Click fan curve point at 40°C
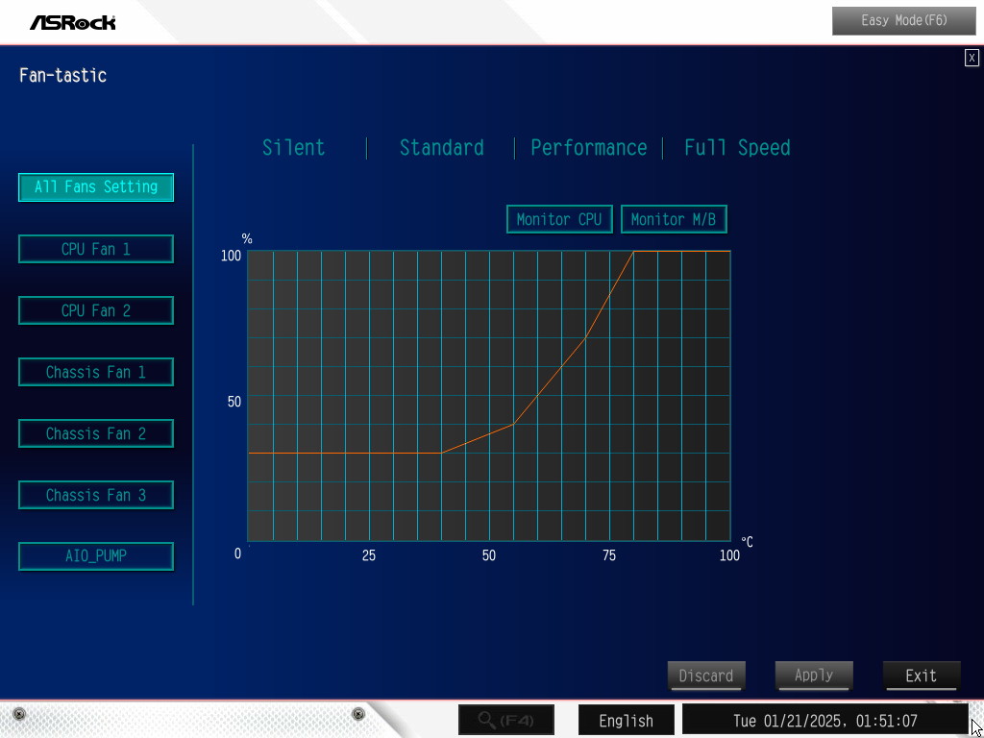 click(x=441, y=453)
